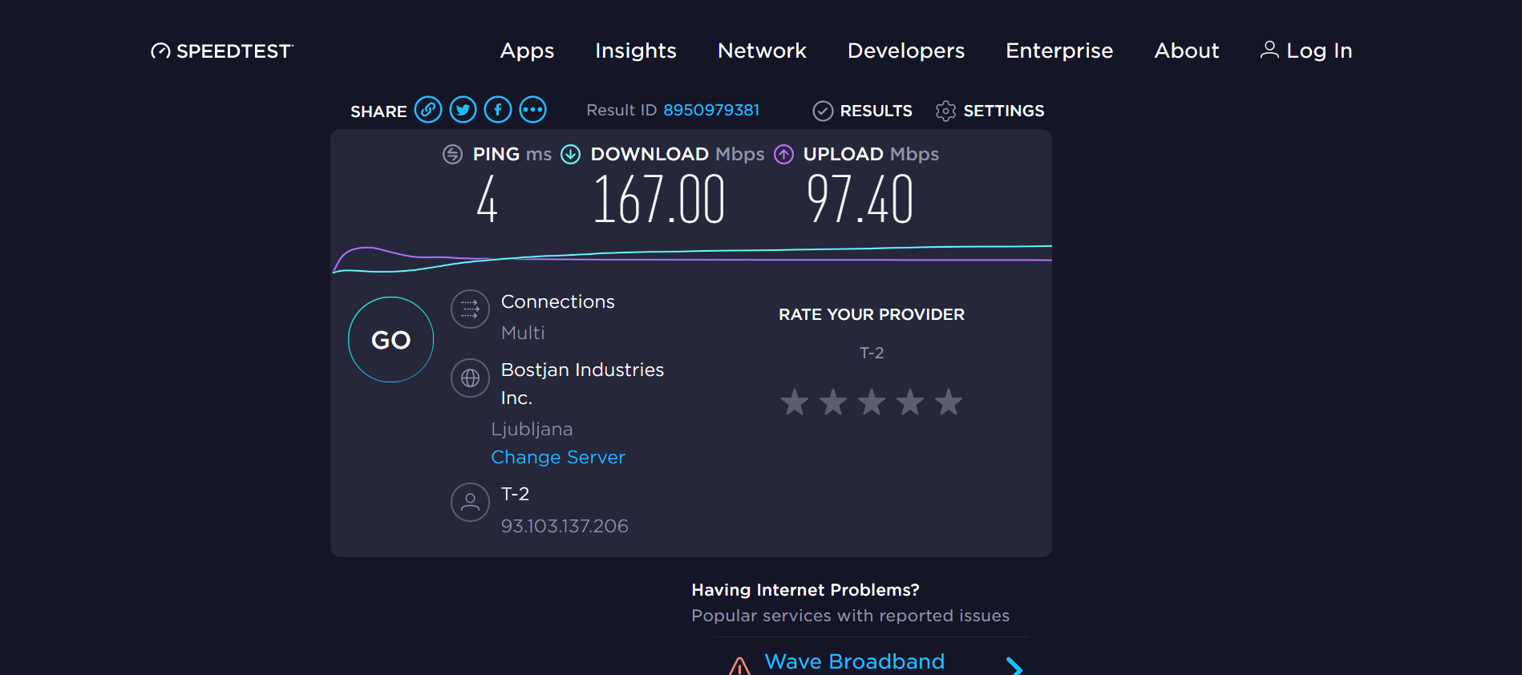Image resolution: width=1522 pixels, height=675 pixels.
Task: Click the Settings gear icon
Action: tap(945, 111)
